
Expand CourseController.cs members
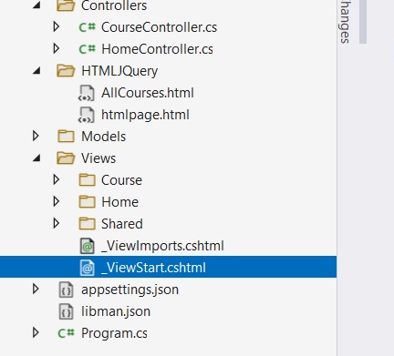(x=57, y=26)
